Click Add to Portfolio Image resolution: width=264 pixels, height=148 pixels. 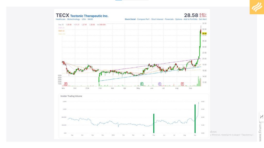point(191,19)
